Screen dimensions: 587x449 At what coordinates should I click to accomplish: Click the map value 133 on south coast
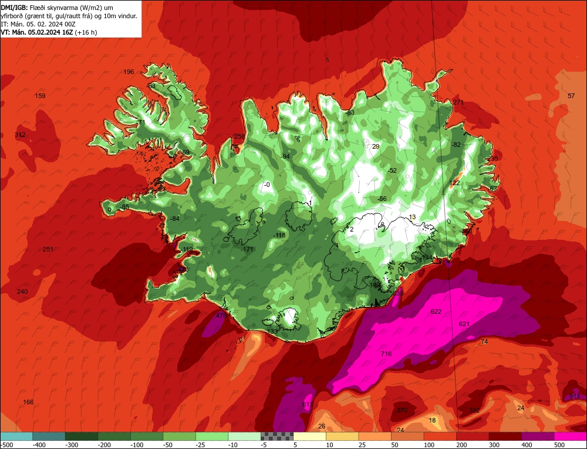272,331
